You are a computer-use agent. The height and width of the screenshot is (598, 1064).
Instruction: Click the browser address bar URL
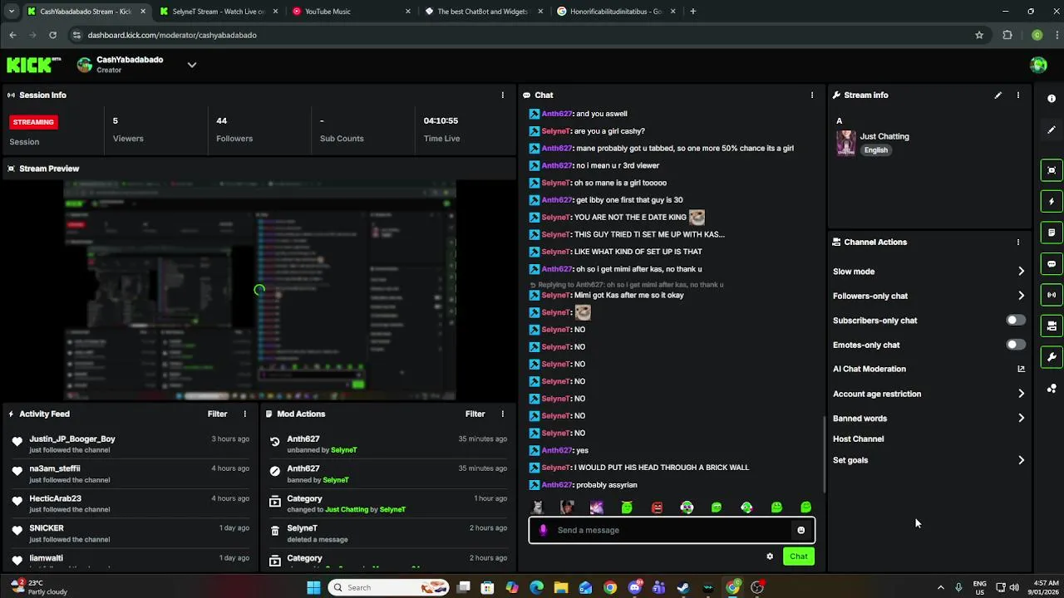tap(172, 35)
